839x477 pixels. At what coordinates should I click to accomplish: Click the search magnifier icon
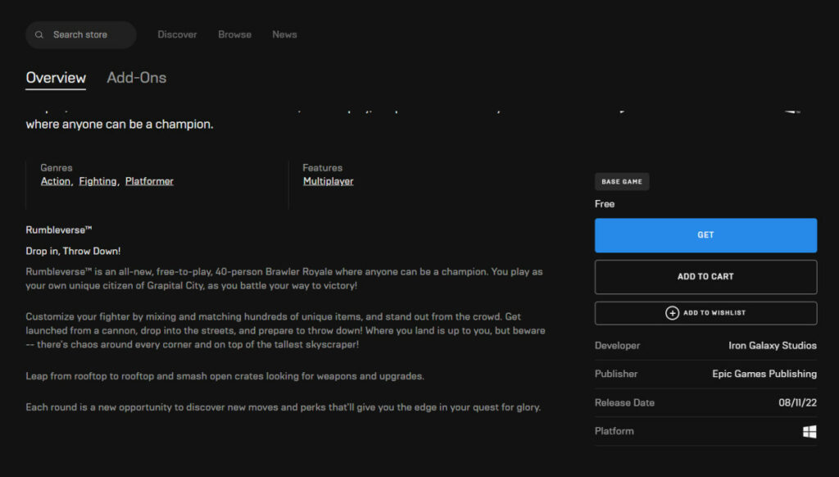(39, 34)
